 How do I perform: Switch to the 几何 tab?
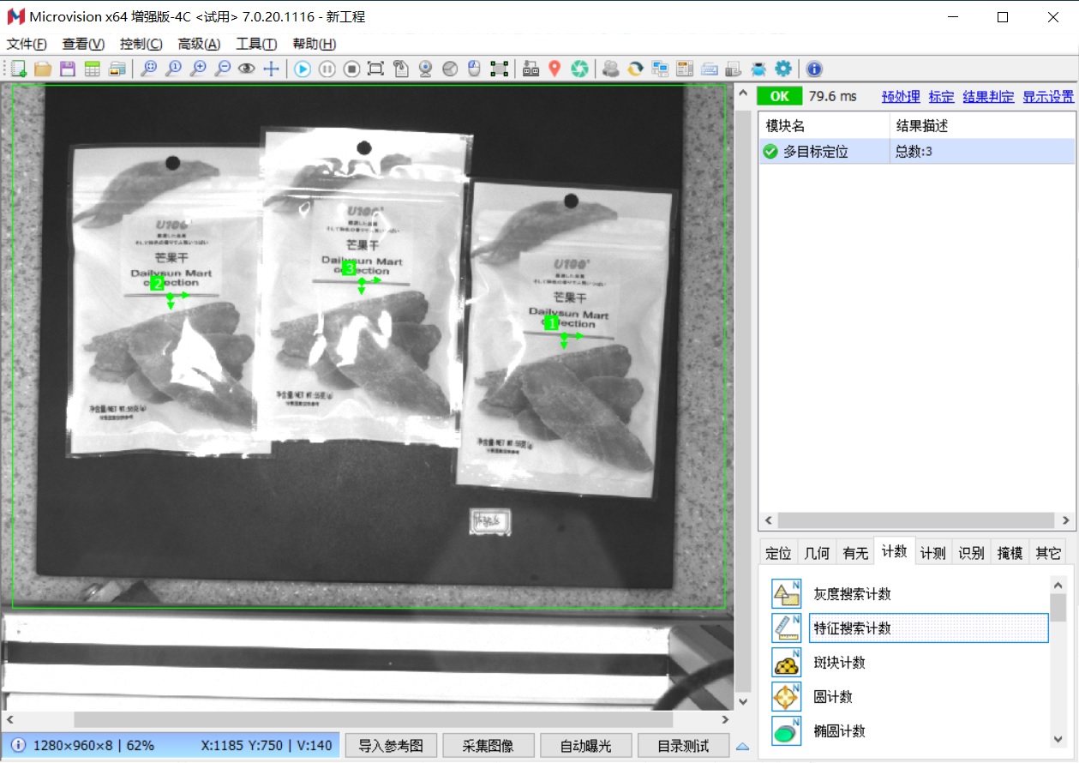click(x=817, y=553)
